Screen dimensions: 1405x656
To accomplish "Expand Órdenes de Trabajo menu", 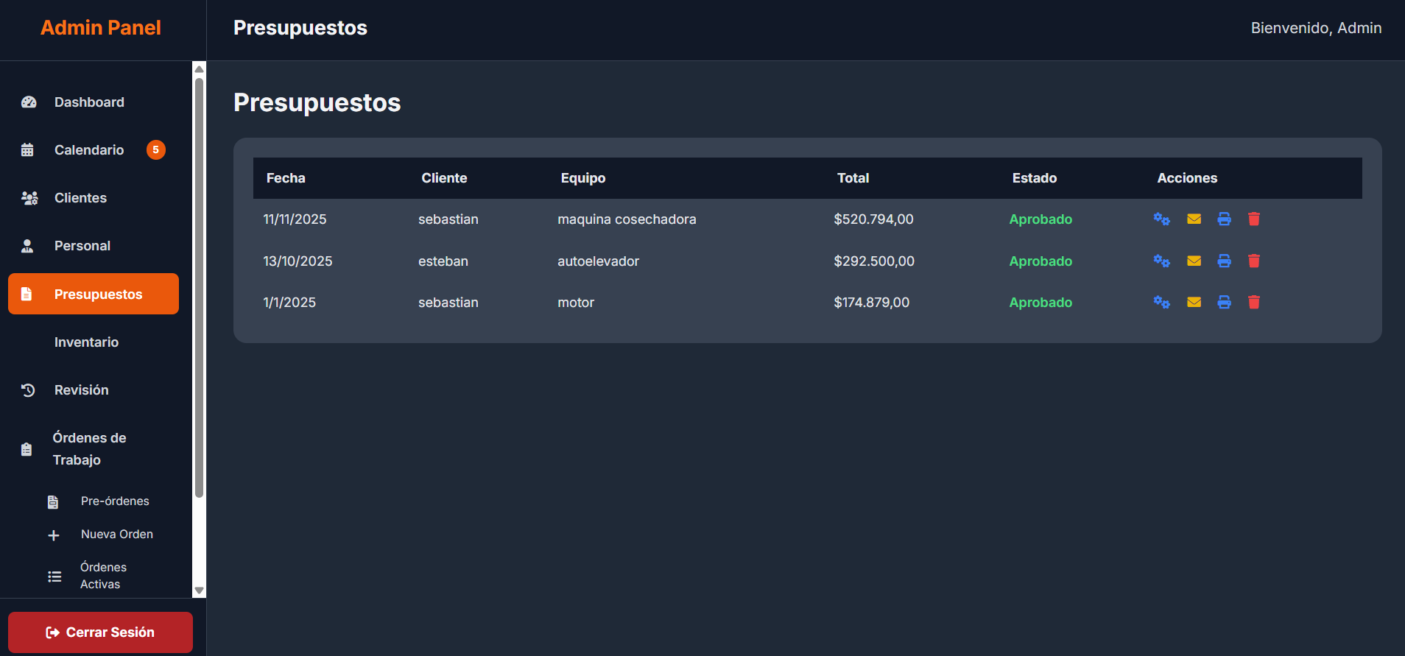I will (x=89, y=448).
